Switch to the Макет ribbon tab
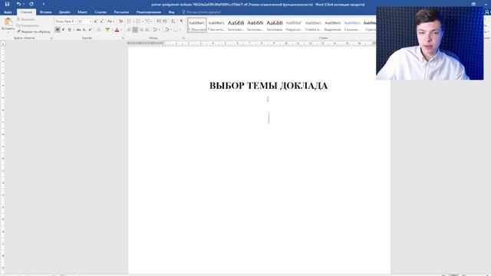Screen dimensions: 491x276 tap(82, 12)
